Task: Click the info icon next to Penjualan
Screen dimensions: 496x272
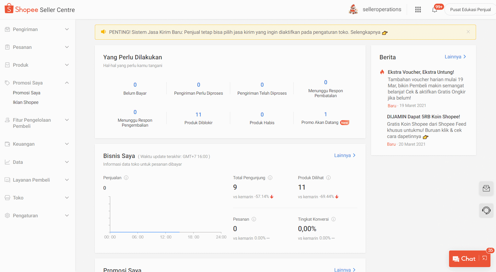Action: [x=126, y=178]
